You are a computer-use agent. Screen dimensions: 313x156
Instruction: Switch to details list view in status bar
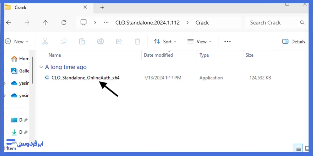pyautogui.click(x=299, y=148)
